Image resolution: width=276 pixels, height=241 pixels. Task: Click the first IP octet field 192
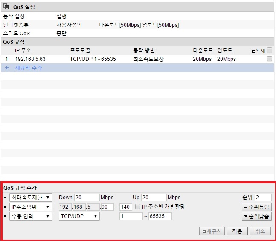click(x=65, y=207)
